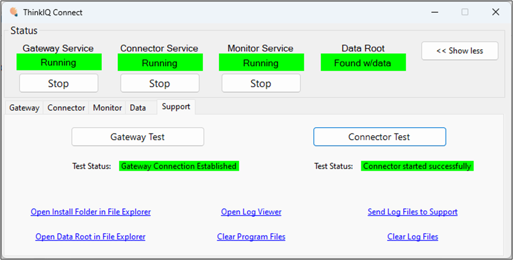Stop the Gateway Service
The width and height of the screenshot is (513, 260).
(58, 83)
